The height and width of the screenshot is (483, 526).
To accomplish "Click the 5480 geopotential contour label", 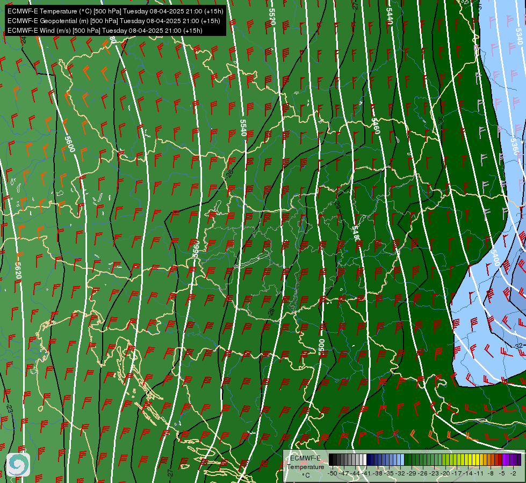I will coord(356,234).
